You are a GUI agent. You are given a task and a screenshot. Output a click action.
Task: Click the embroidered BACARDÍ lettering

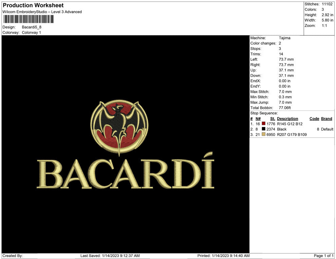(x=126, y=171)
